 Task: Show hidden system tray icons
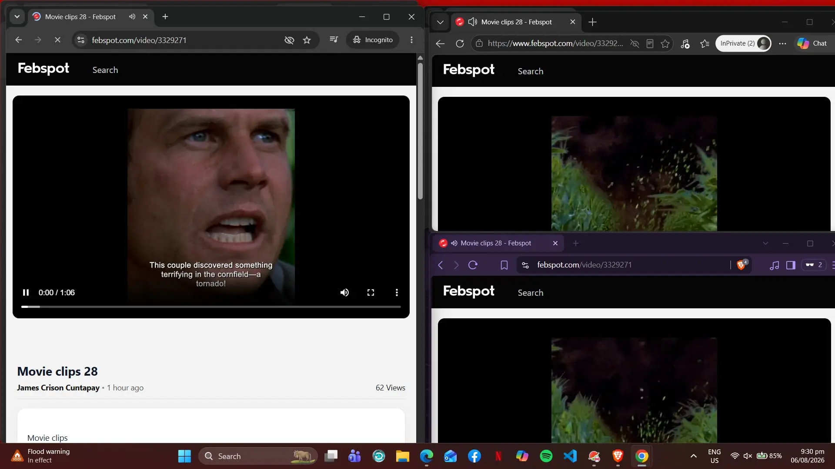click(694, 456)
